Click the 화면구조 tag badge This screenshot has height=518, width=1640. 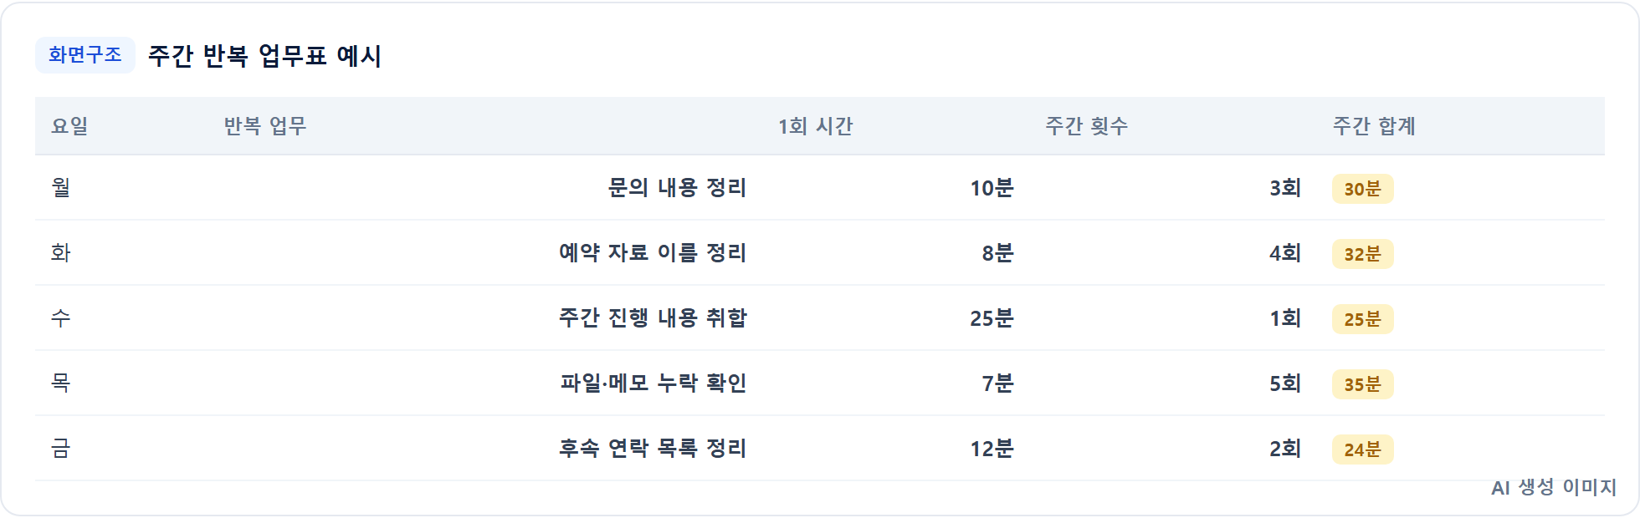click(x=85, y=55)
